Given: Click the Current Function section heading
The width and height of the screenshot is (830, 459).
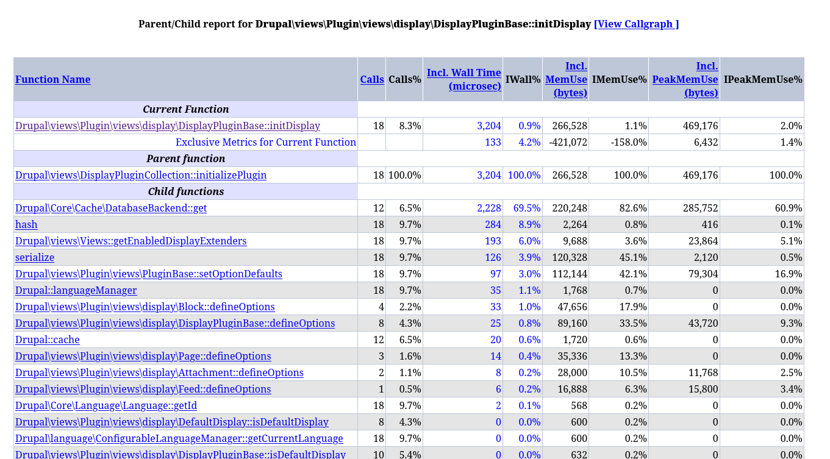Looking at the screenshot, I should point(186,109).
